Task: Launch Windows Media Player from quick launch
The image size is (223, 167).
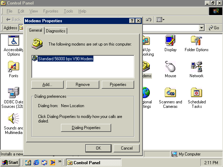Action: [x=52, y=162]
